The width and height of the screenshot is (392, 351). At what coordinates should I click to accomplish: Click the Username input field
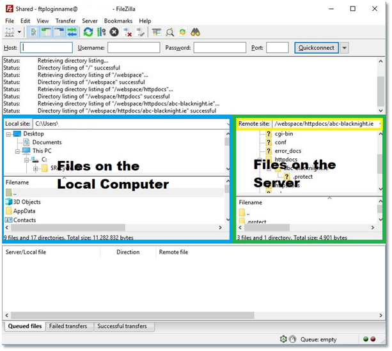point(134,47)
